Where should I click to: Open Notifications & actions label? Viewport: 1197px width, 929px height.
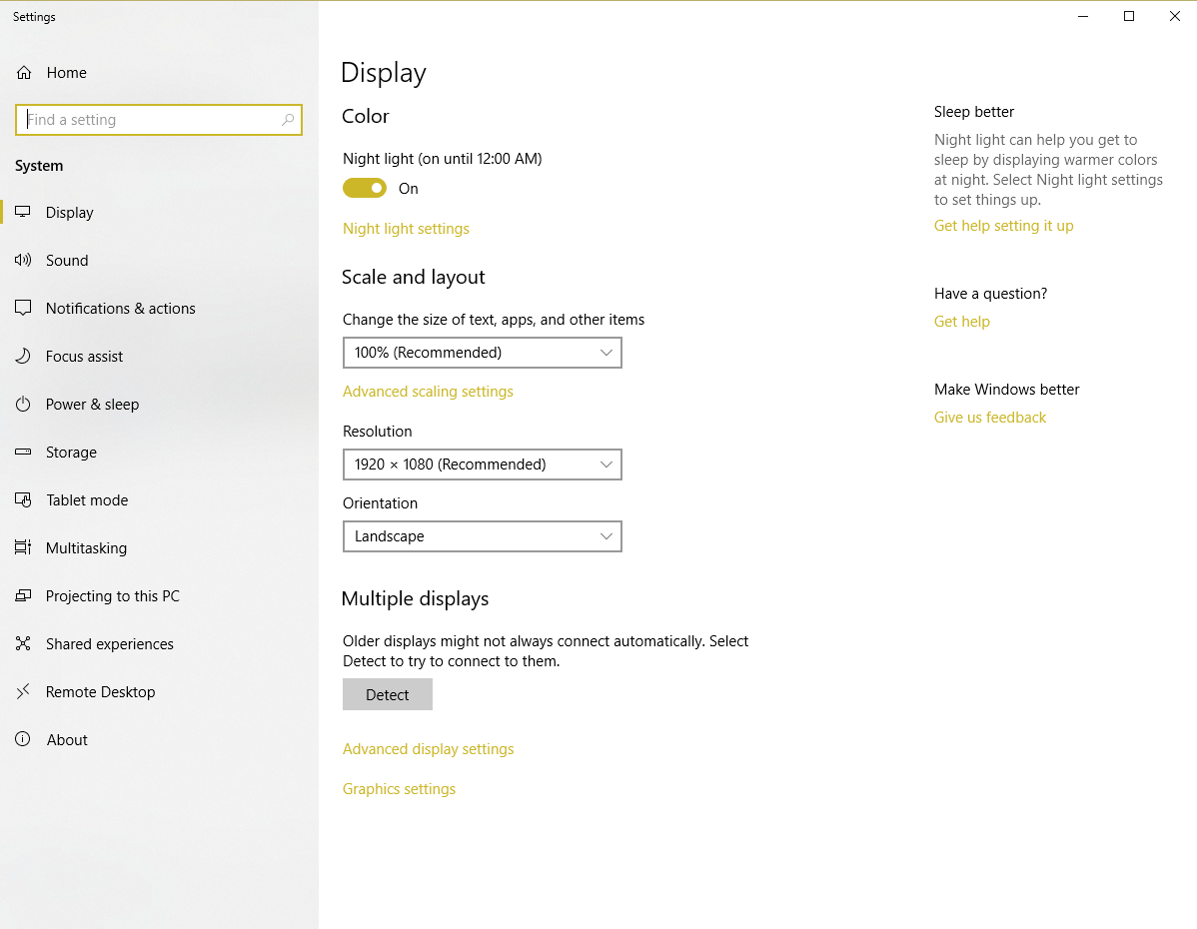click(121, 309)
